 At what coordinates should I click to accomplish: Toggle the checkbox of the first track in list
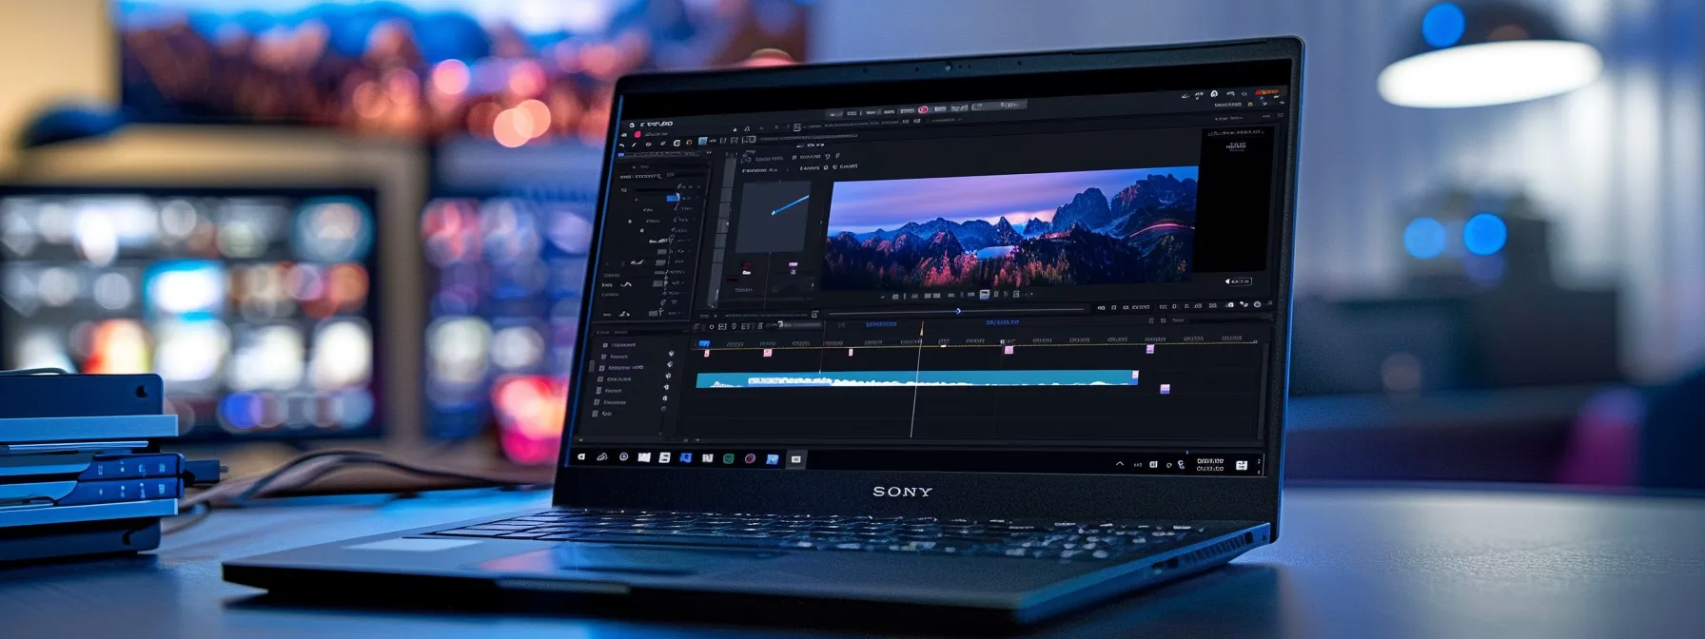click(605, 345)
